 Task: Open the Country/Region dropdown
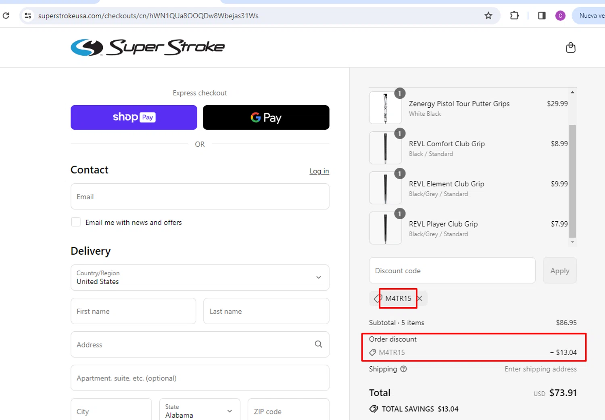200,277
